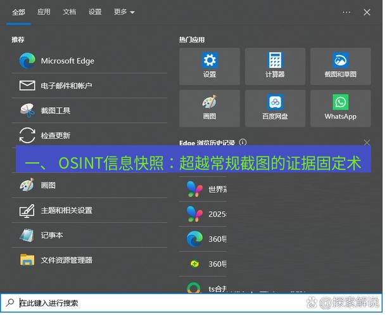Click the Edge 浏览历史记录 heading text

(207, 143)
